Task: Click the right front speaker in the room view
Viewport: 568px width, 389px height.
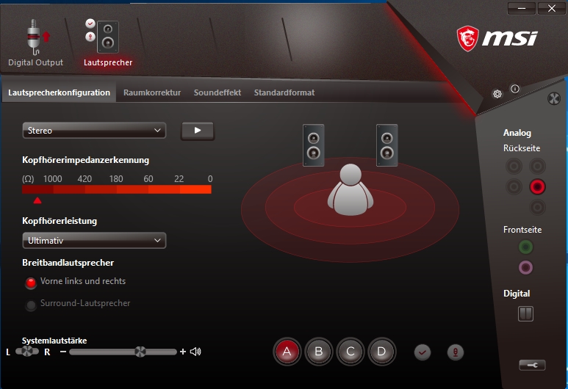Action: click(387, 145)
